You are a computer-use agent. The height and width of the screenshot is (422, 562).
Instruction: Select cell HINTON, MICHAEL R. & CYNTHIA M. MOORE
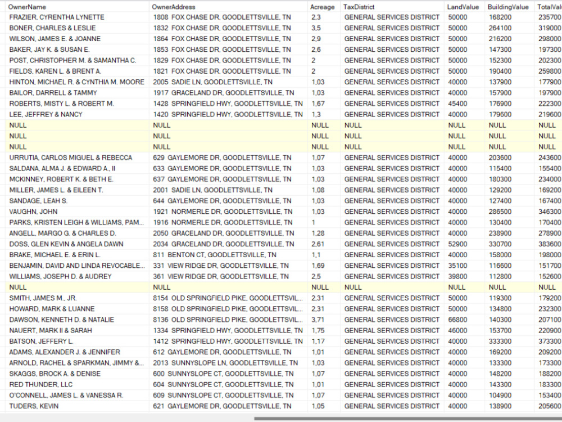[77, 82]
